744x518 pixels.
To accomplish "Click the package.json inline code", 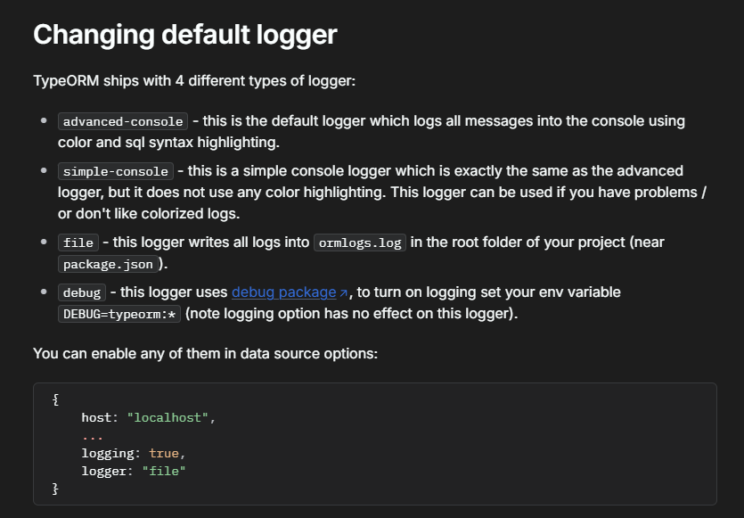I will pyautogui.click(x=108, y=264).
